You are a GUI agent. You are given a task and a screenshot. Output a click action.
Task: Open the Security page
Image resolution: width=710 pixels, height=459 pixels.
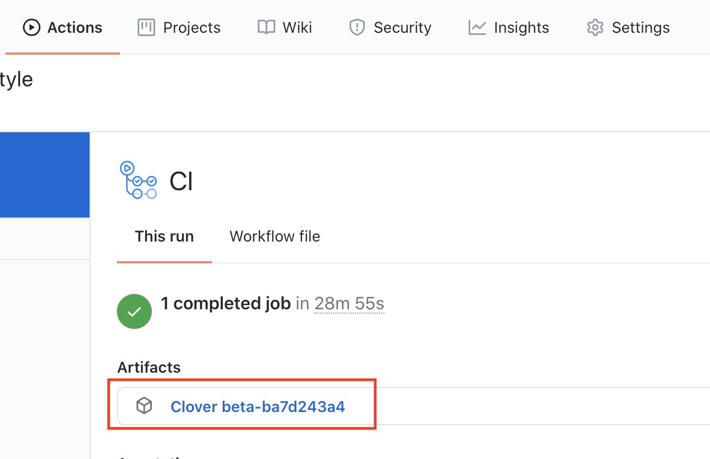tap(401, 27)
